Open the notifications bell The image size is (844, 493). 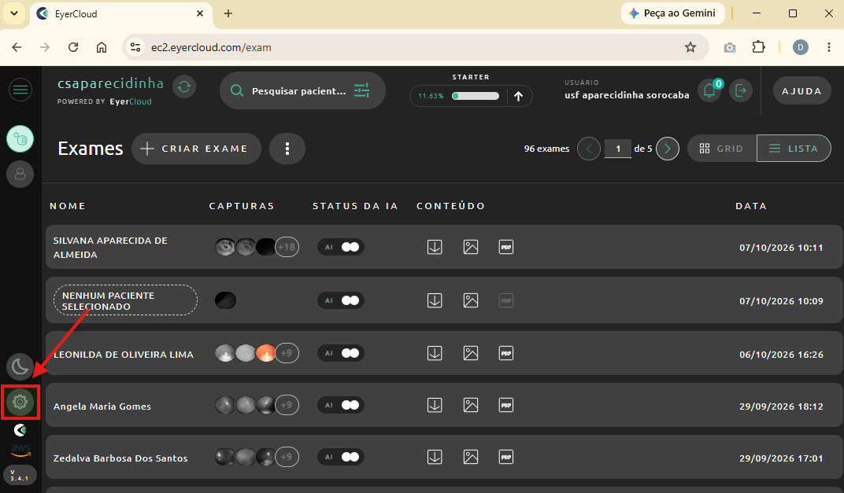coord(709,91)
